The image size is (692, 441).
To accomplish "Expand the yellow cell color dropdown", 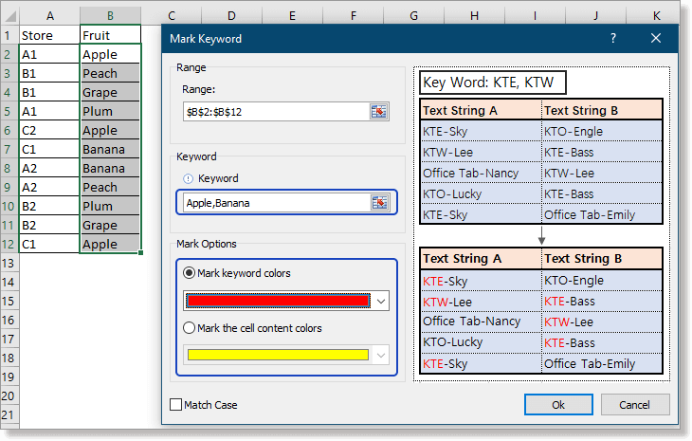I will [x=381, y=355].
